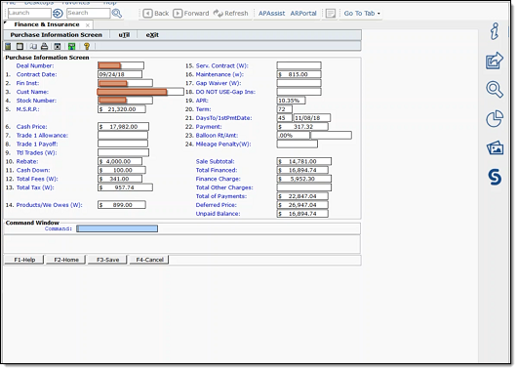The width and height of the screenshot is (518, 371).
Task: Open the eXit menu
Action: 152,35
